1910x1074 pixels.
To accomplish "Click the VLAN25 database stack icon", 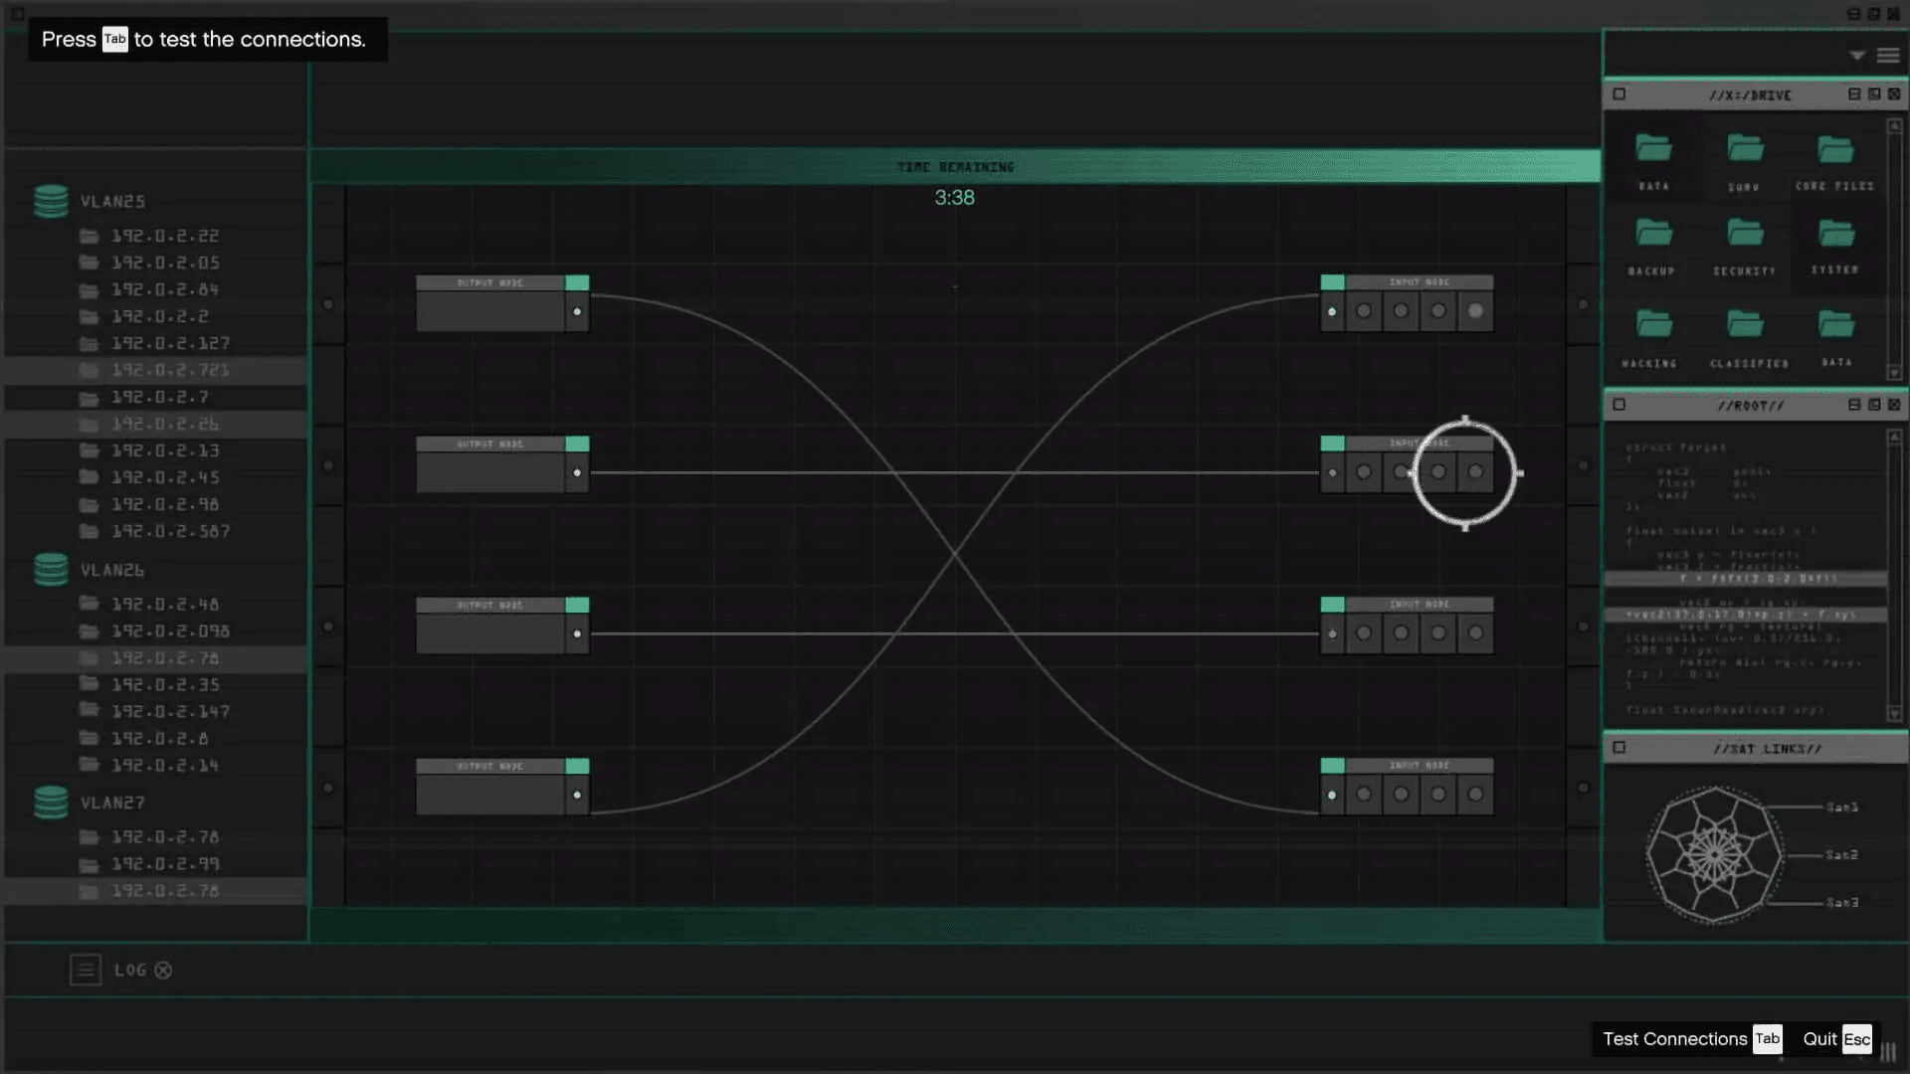I will pos(51,201).
